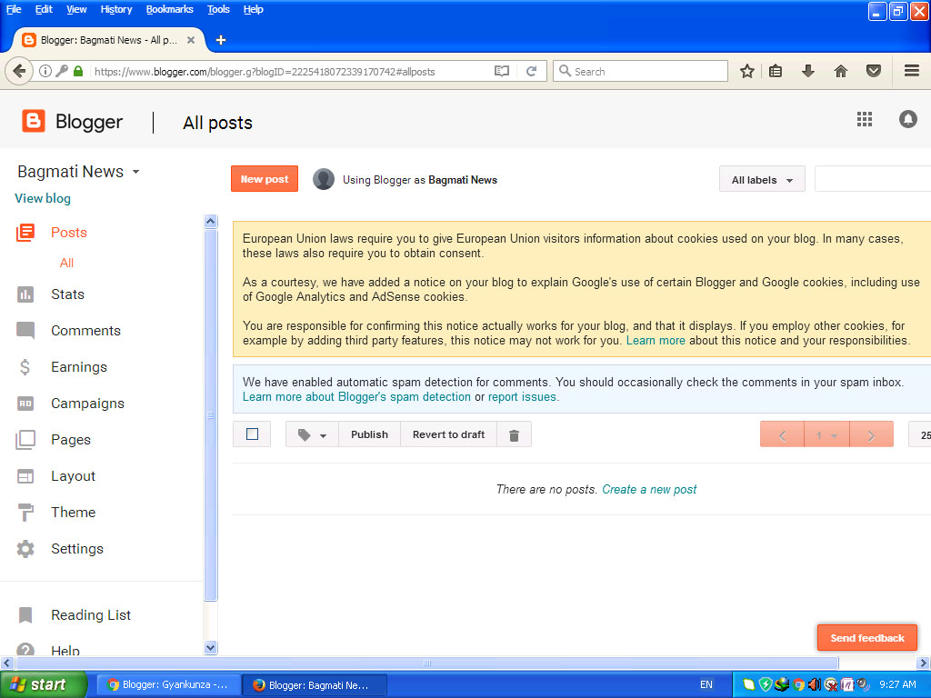Open the Layout editor from sidebar
The width and height of the screenshot is (931, 698).
pos(73,475)
